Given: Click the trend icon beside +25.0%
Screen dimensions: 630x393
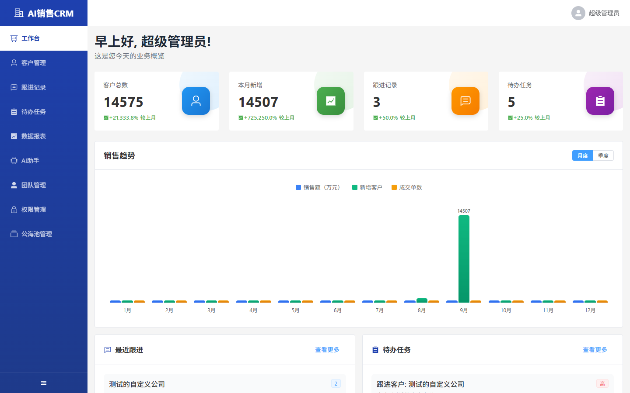Looking at the screenshot, I should (x=510, y=118).
